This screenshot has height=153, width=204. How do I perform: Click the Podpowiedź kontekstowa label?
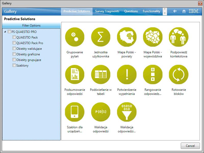179,54
